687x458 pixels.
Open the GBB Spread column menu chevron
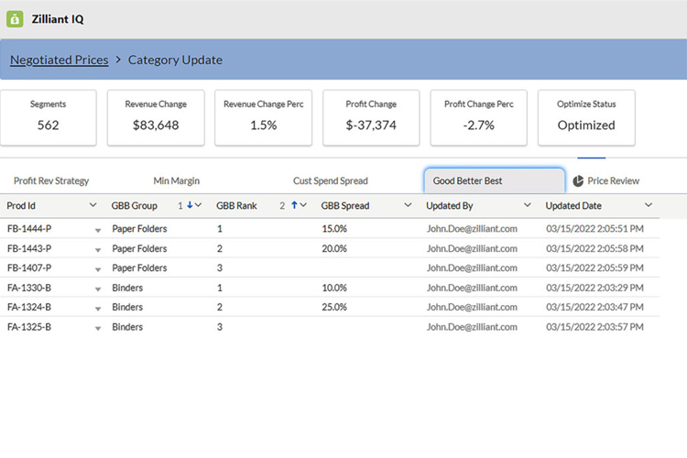[x=409, y=206]
